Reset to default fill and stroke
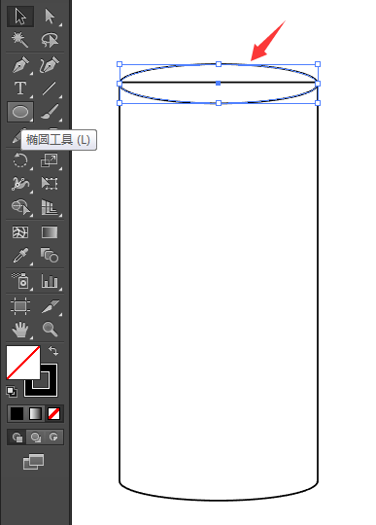 point(12,392)
